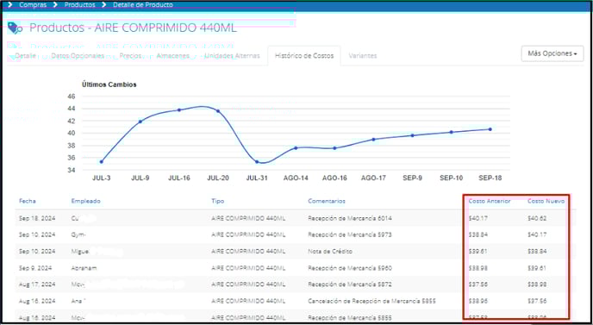This screenshot has width=593, height=325.
Task: Select the Unidades Alternas tab
Action: click(232, 56)
